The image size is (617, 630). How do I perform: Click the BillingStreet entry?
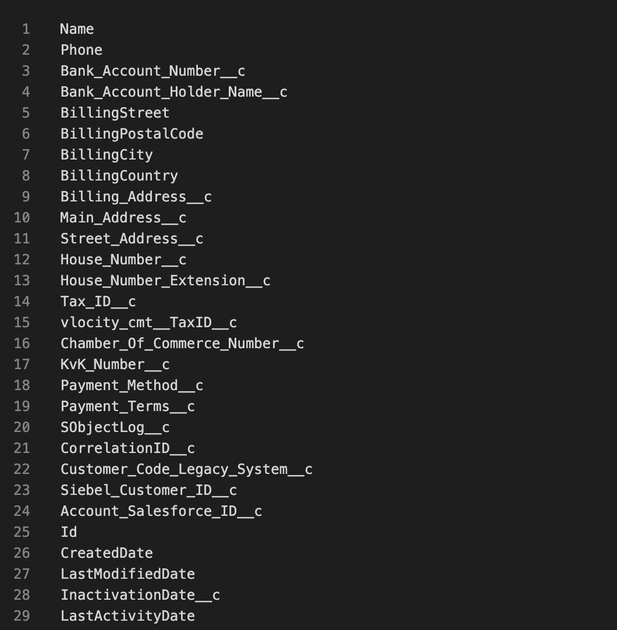click(x=115, y=113)
